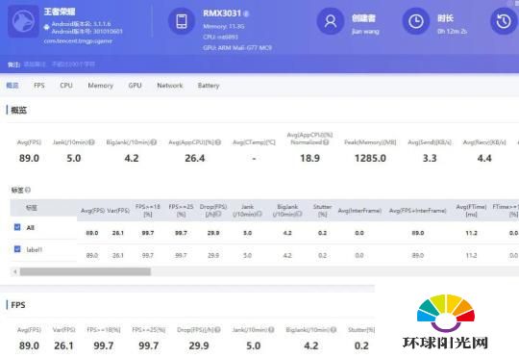Click the creator user profile icon

tap(330, 21)
